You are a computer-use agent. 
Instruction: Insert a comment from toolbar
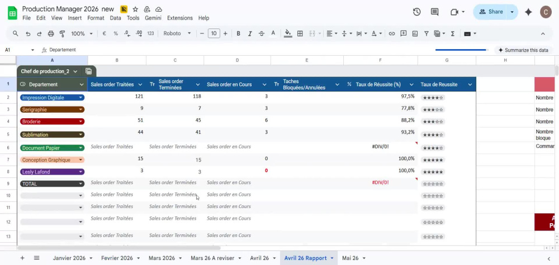pyautogui.click(x=403, y=33)
